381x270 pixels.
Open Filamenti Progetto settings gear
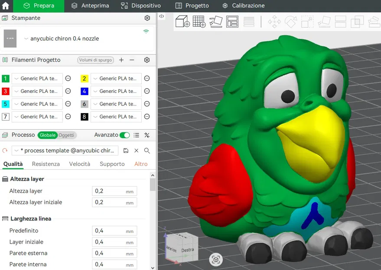(x=146, y=60)
